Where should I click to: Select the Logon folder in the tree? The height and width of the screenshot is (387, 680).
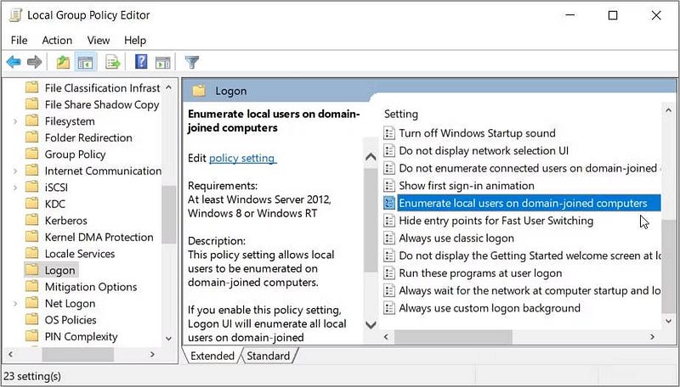(x=59, y=270)
